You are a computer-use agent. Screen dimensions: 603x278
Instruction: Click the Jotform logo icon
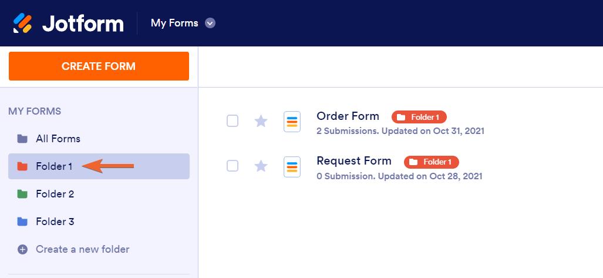[23, 23]
